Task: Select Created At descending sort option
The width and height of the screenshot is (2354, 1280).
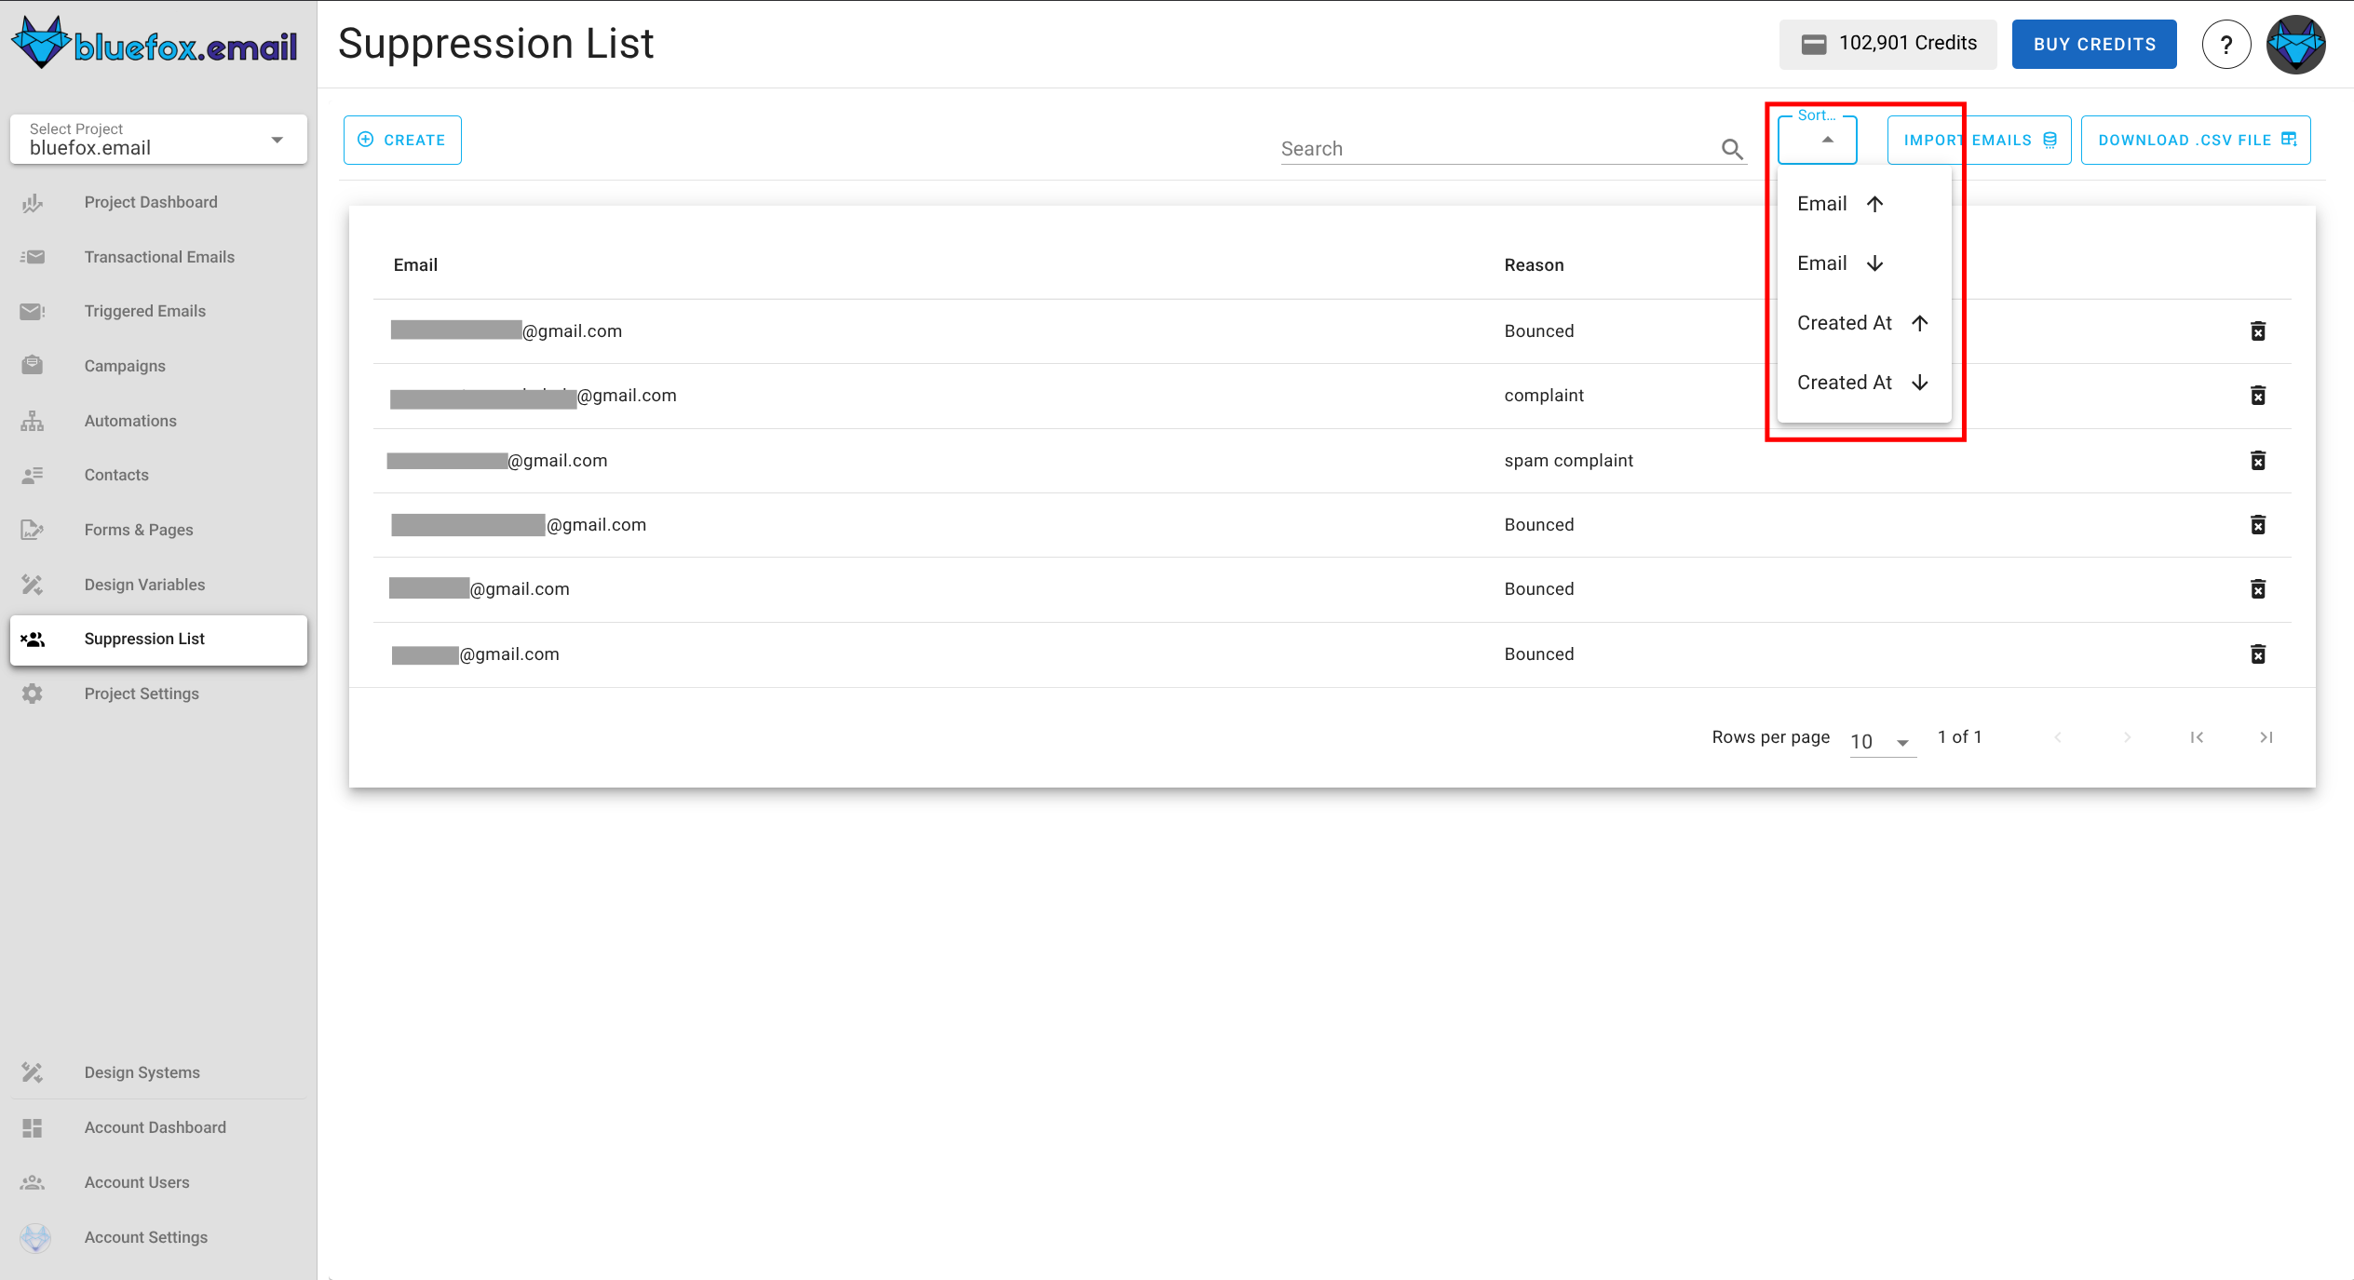Action: [x=1860, y=382]
